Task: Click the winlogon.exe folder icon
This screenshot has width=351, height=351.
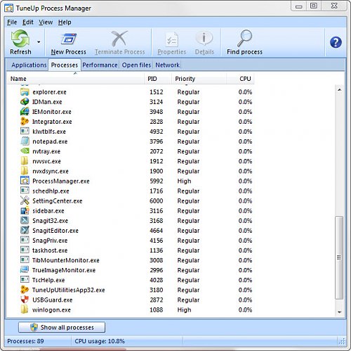Action: click(24, 309)
